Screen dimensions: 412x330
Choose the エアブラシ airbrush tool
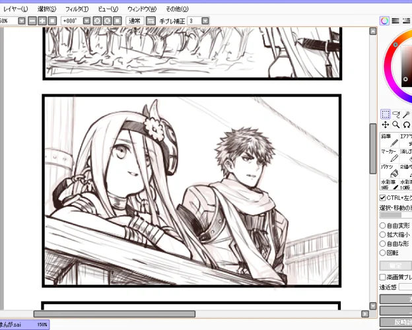pos(405,140)
